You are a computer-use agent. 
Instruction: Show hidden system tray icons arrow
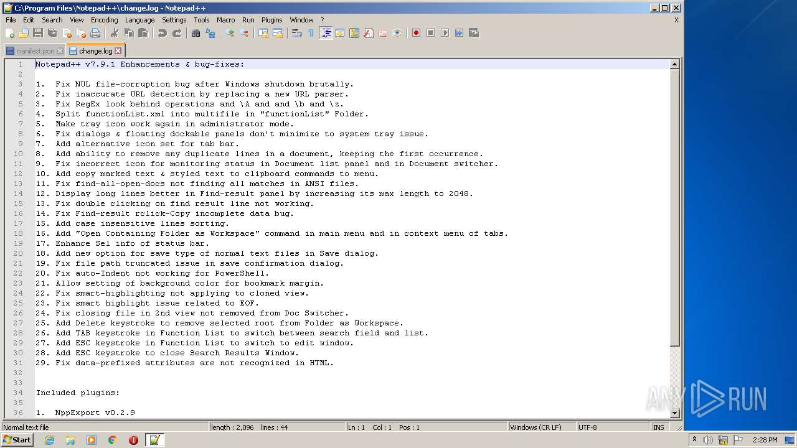pyautogui.click(x=694, y=440)
